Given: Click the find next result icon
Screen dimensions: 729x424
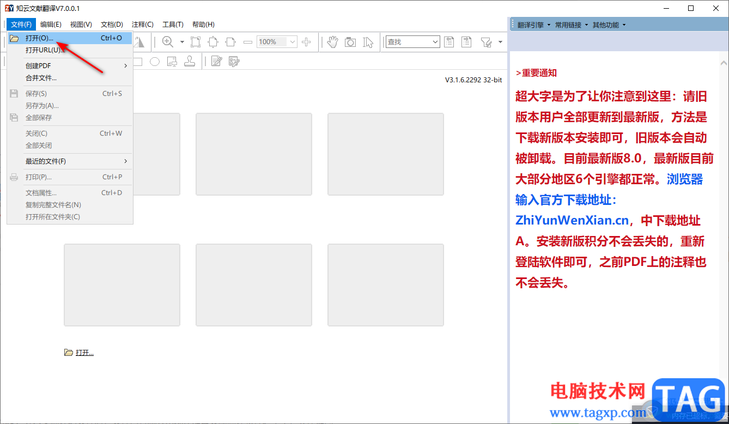Looking at the screenshot, I should click(466, 42).
